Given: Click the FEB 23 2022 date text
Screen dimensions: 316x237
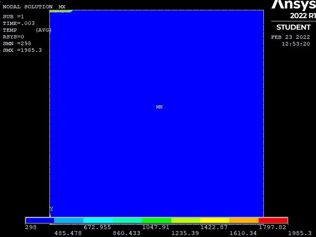Looking at the screenshot, I should (290, 37).
